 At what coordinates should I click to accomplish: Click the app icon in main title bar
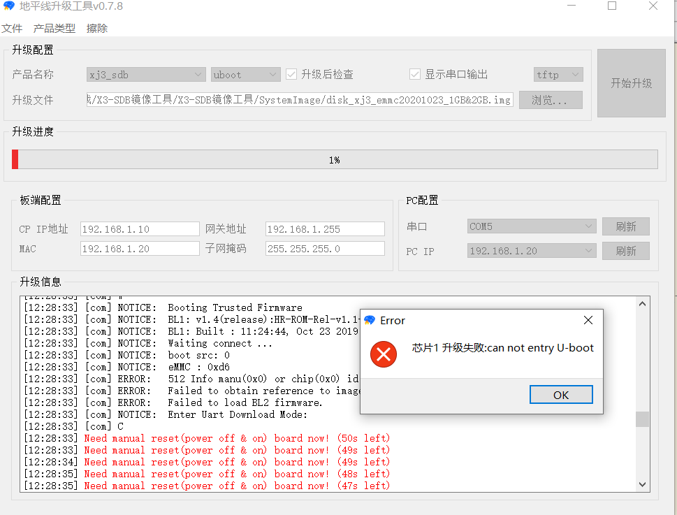pyautogui.click(x=8, y=6)
